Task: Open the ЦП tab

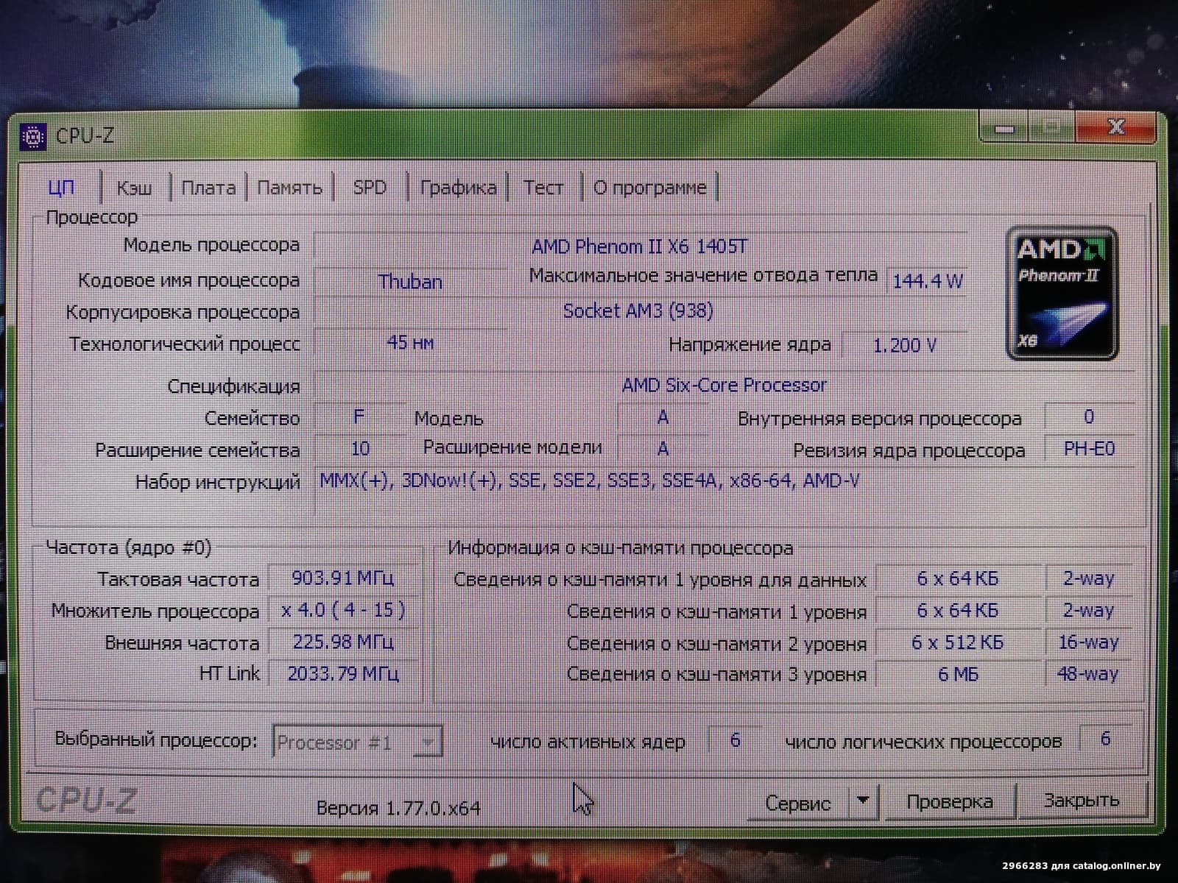Action: click(62, 188)
